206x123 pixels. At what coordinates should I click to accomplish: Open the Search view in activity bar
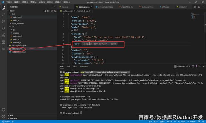point(4,14)
